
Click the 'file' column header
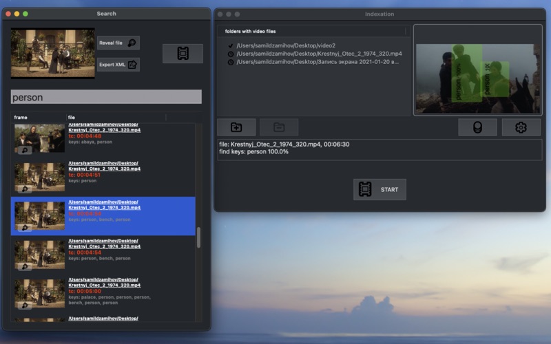[116, 118]
